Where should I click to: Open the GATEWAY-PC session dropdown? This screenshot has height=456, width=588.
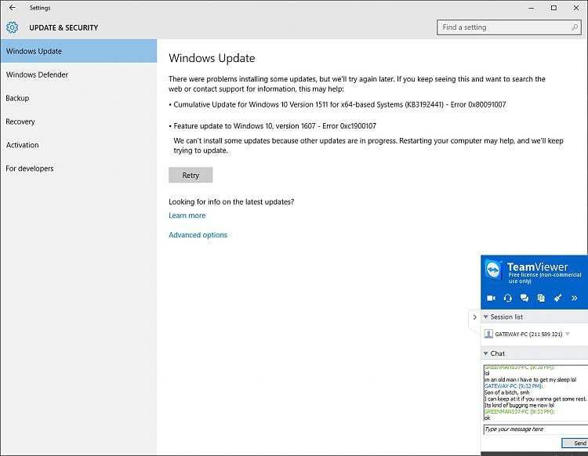(568, 334)
